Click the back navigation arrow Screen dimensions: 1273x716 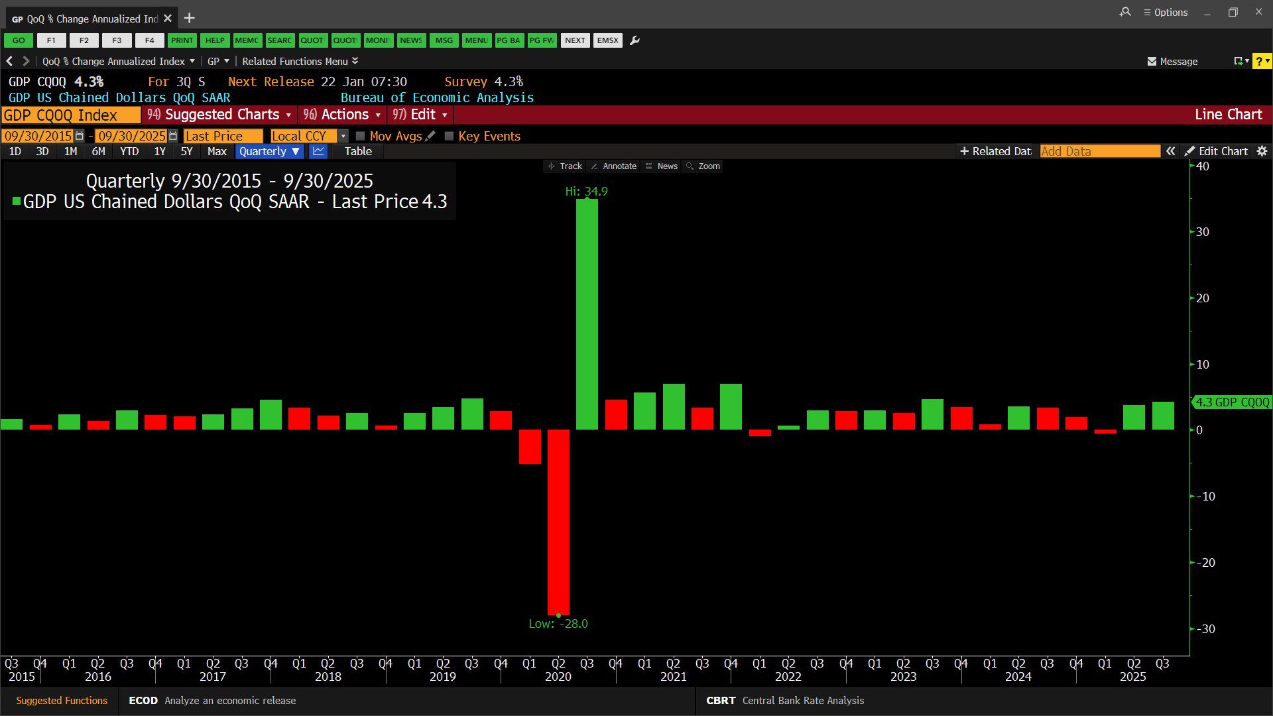click(9, 61)
